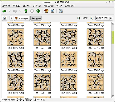The height and width of the screenshot is (102, 115).
Task: Go up one folder with the green up arrow
Action: tap(26, 11)
